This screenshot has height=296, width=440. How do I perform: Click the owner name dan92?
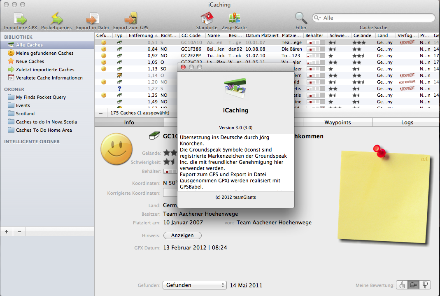pyautogui.click(x=235, y=49)
